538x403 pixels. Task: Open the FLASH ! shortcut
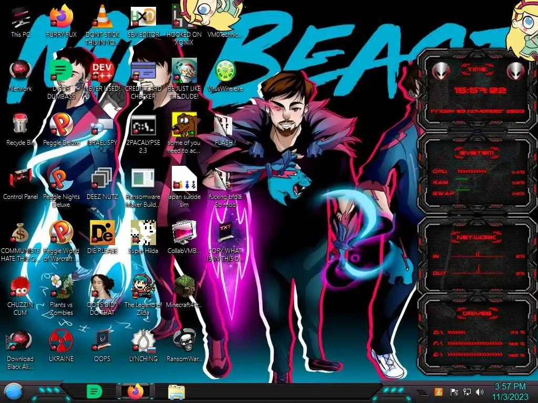(x=225, y=130)
